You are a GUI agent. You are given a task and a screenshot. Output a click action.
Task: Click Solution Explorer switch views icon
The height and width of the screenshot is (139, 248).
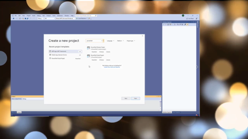coord(170,24)
